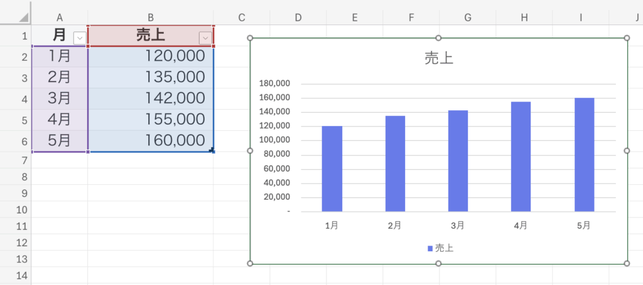Select the 3月 cell in column A
The width and height of the screenshot is (643, 285).
(59, 98)
